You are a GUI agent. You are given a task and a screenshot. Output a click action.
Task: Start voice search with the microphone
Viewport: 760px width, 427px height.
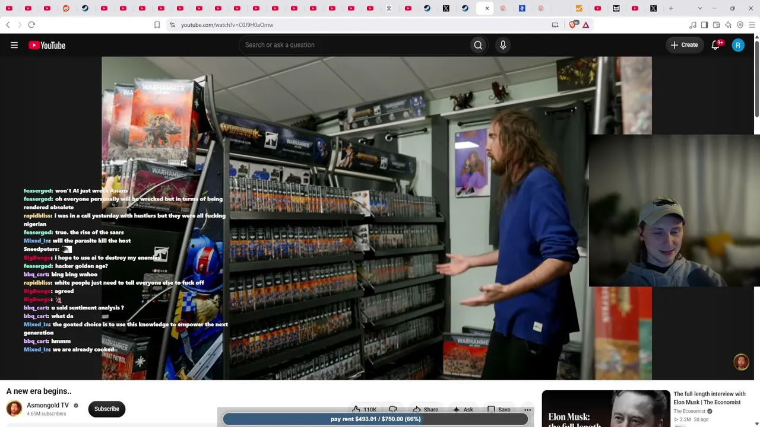click(x=503, y=45)
